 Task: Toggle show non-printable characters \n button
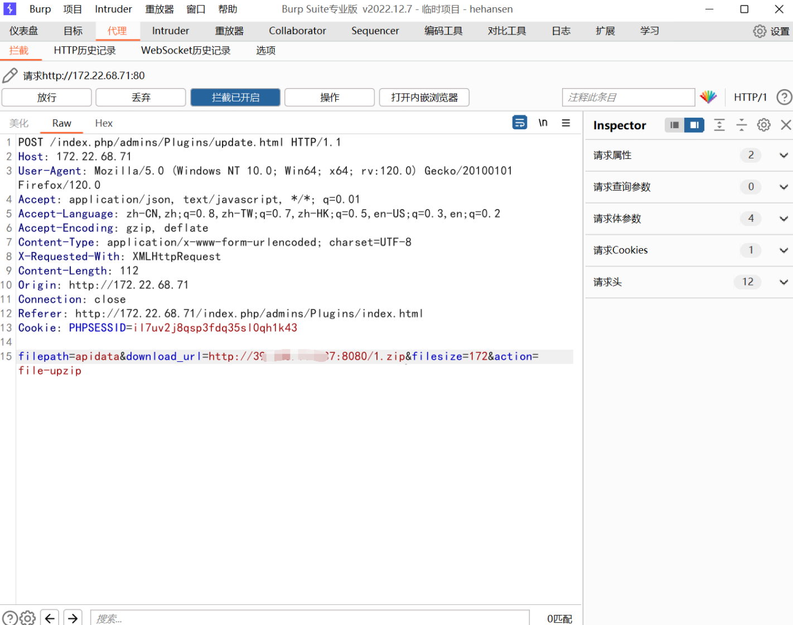pyautogui.click(x=543, y=123)
